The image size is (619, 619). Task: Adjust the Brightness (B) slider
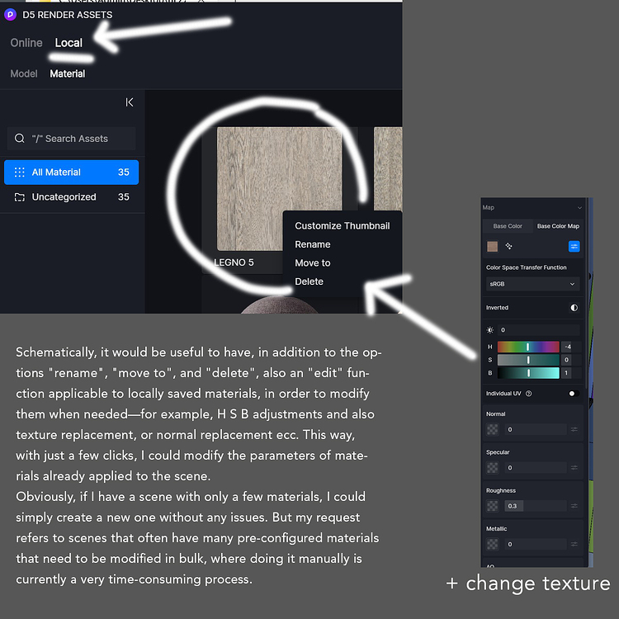(528, 373)
